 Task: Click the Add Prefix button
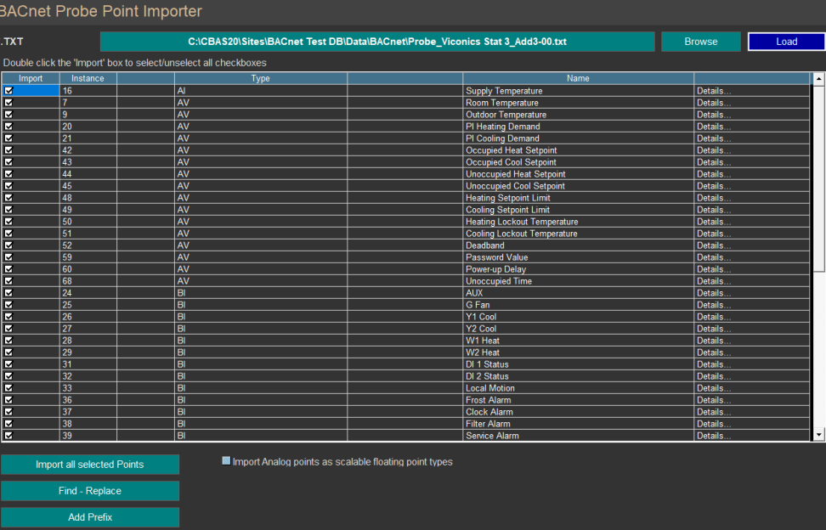point(89,517)
